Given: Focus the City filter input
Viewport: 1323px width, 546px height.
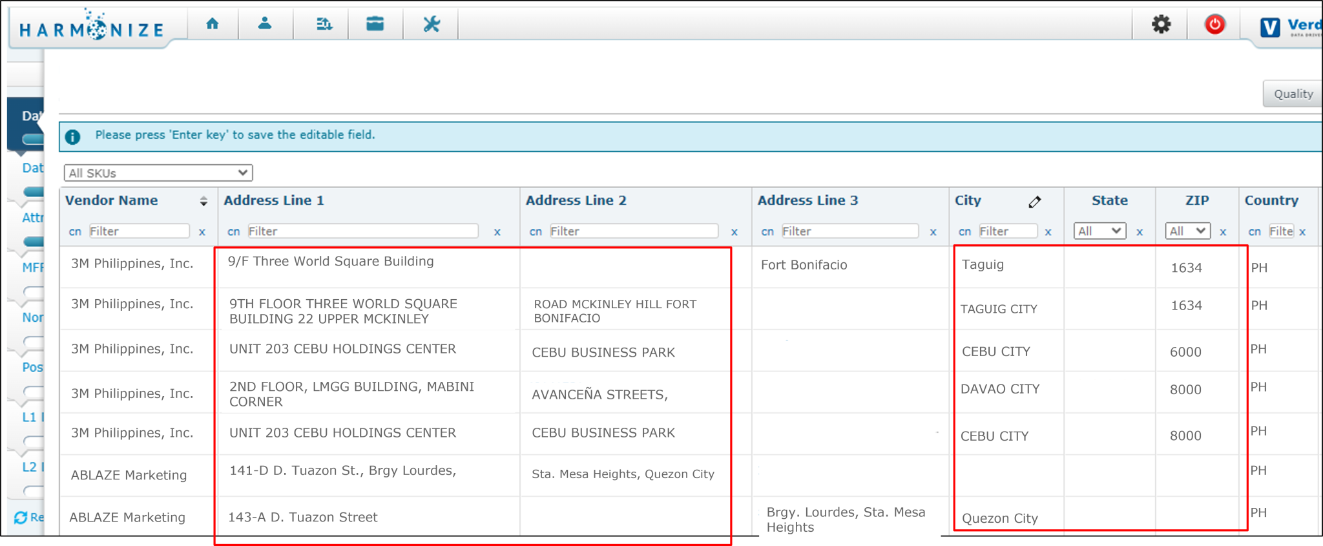Looking at the screenshot, I should [1007, 231].
